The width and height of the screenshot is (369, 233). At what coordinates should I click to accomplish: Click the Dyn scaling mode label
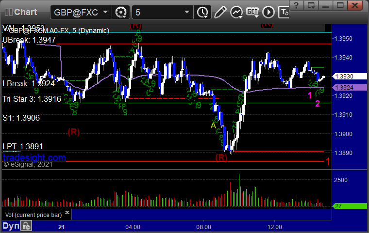coord(11,226)
